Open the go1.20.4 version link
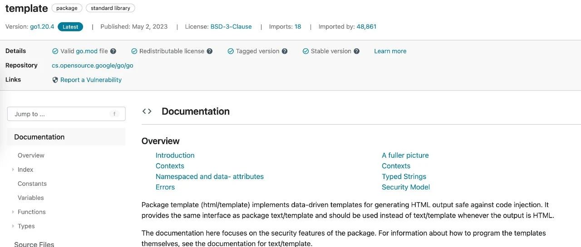The image size is (581, 247). point(42,27)
